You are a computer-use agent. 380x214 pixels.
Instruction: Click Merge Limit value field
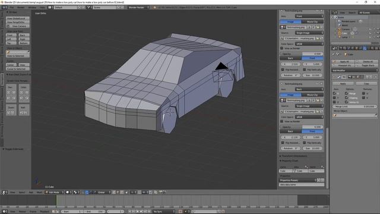pyautogui.click(x=354, y=106)
